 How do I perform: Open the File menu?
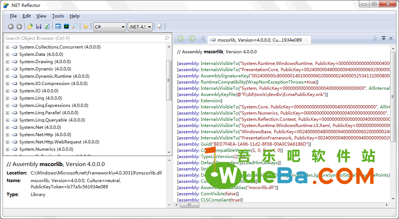(13, 16)
